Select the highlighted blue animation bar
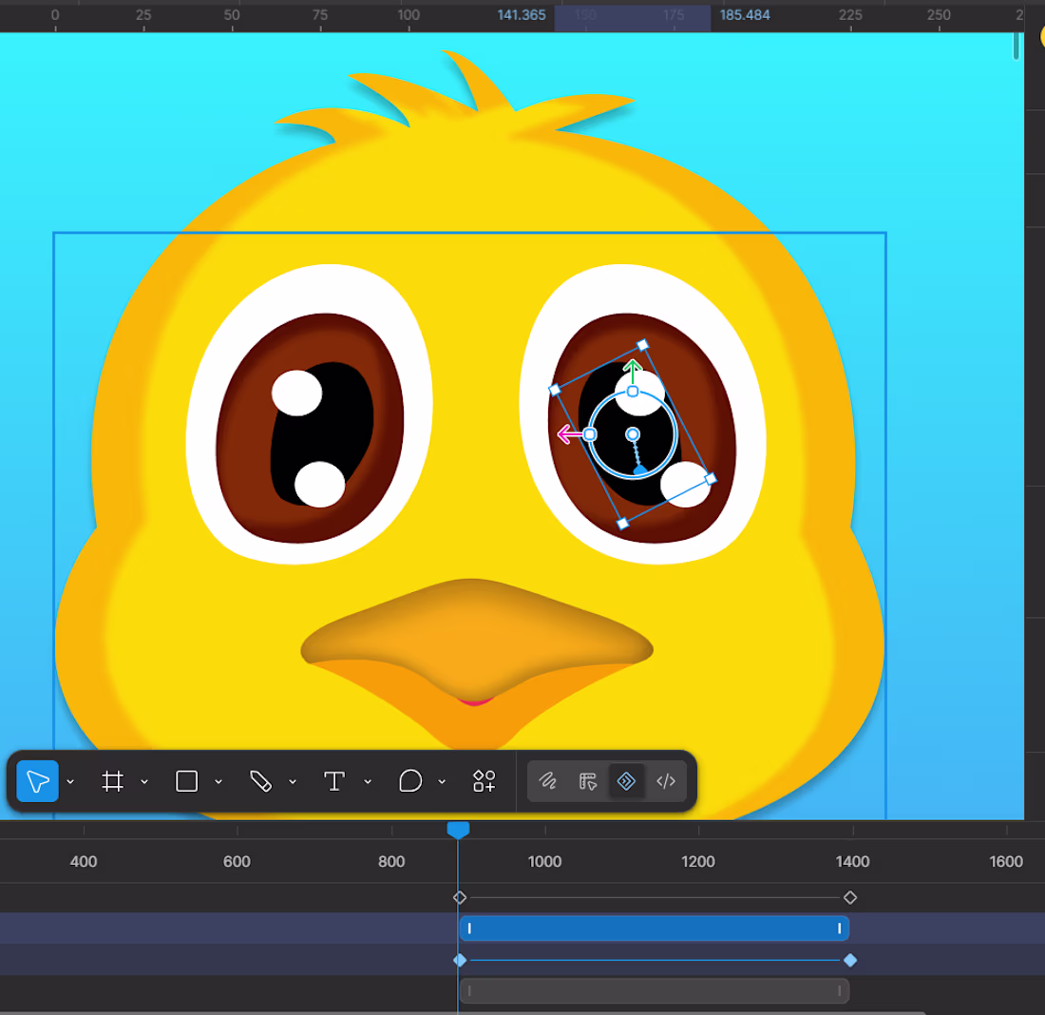Image resolution: width=1045 pixels, height=1015 pixels. pos(654,929)
